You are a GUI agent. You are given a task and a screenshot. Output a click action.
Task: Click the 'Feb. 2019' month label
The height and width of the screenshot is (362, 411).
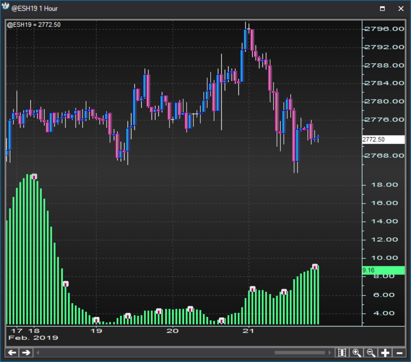point(33,338)
